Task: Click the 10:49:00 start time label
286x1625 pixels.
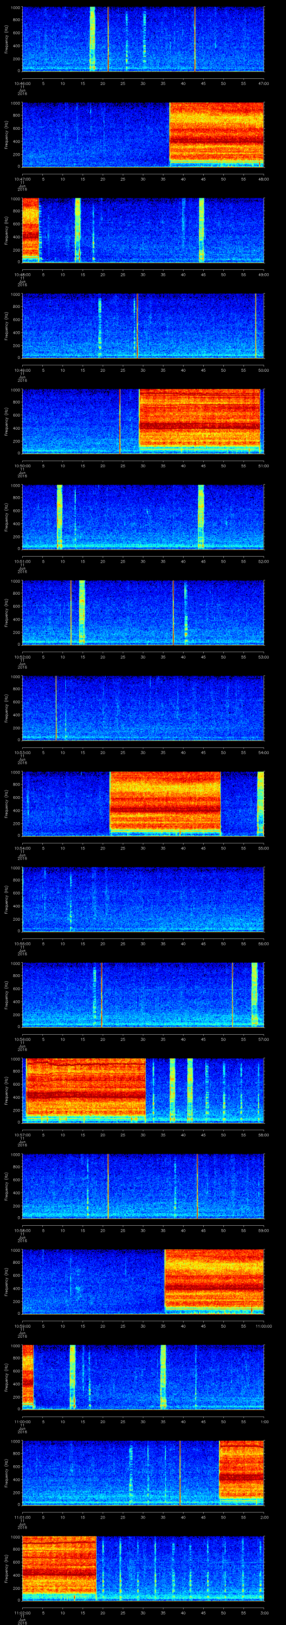Action: pos(23,370)
